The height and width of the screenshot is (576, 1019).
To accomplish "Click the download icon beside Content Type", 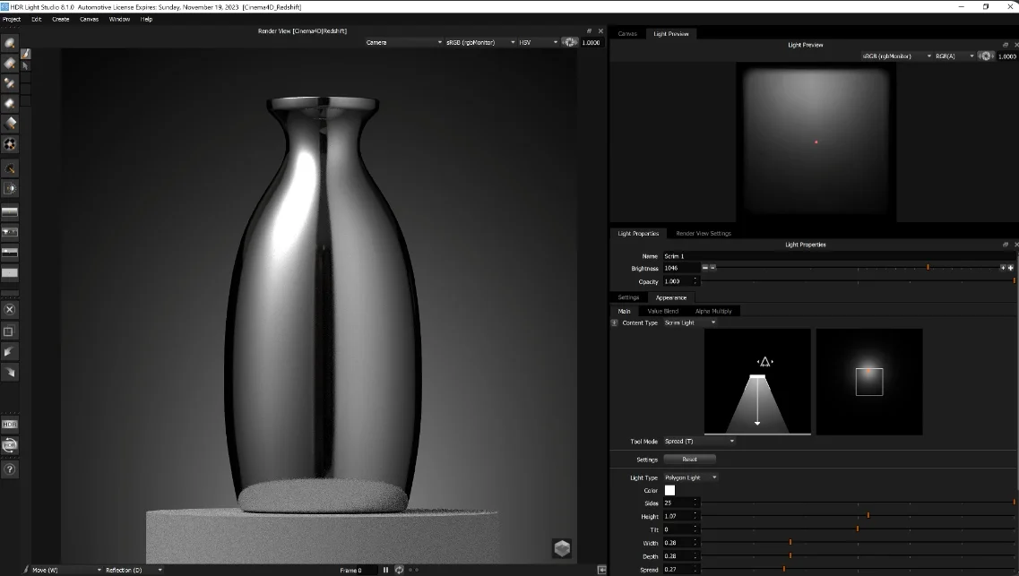I will pos(614,322).
